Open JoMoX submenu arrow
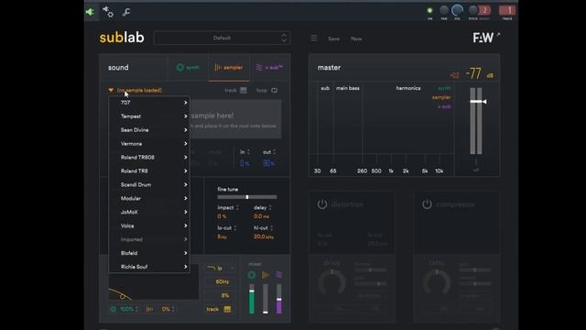Screen dimensions: 586x330 click(x=185, y=212)
